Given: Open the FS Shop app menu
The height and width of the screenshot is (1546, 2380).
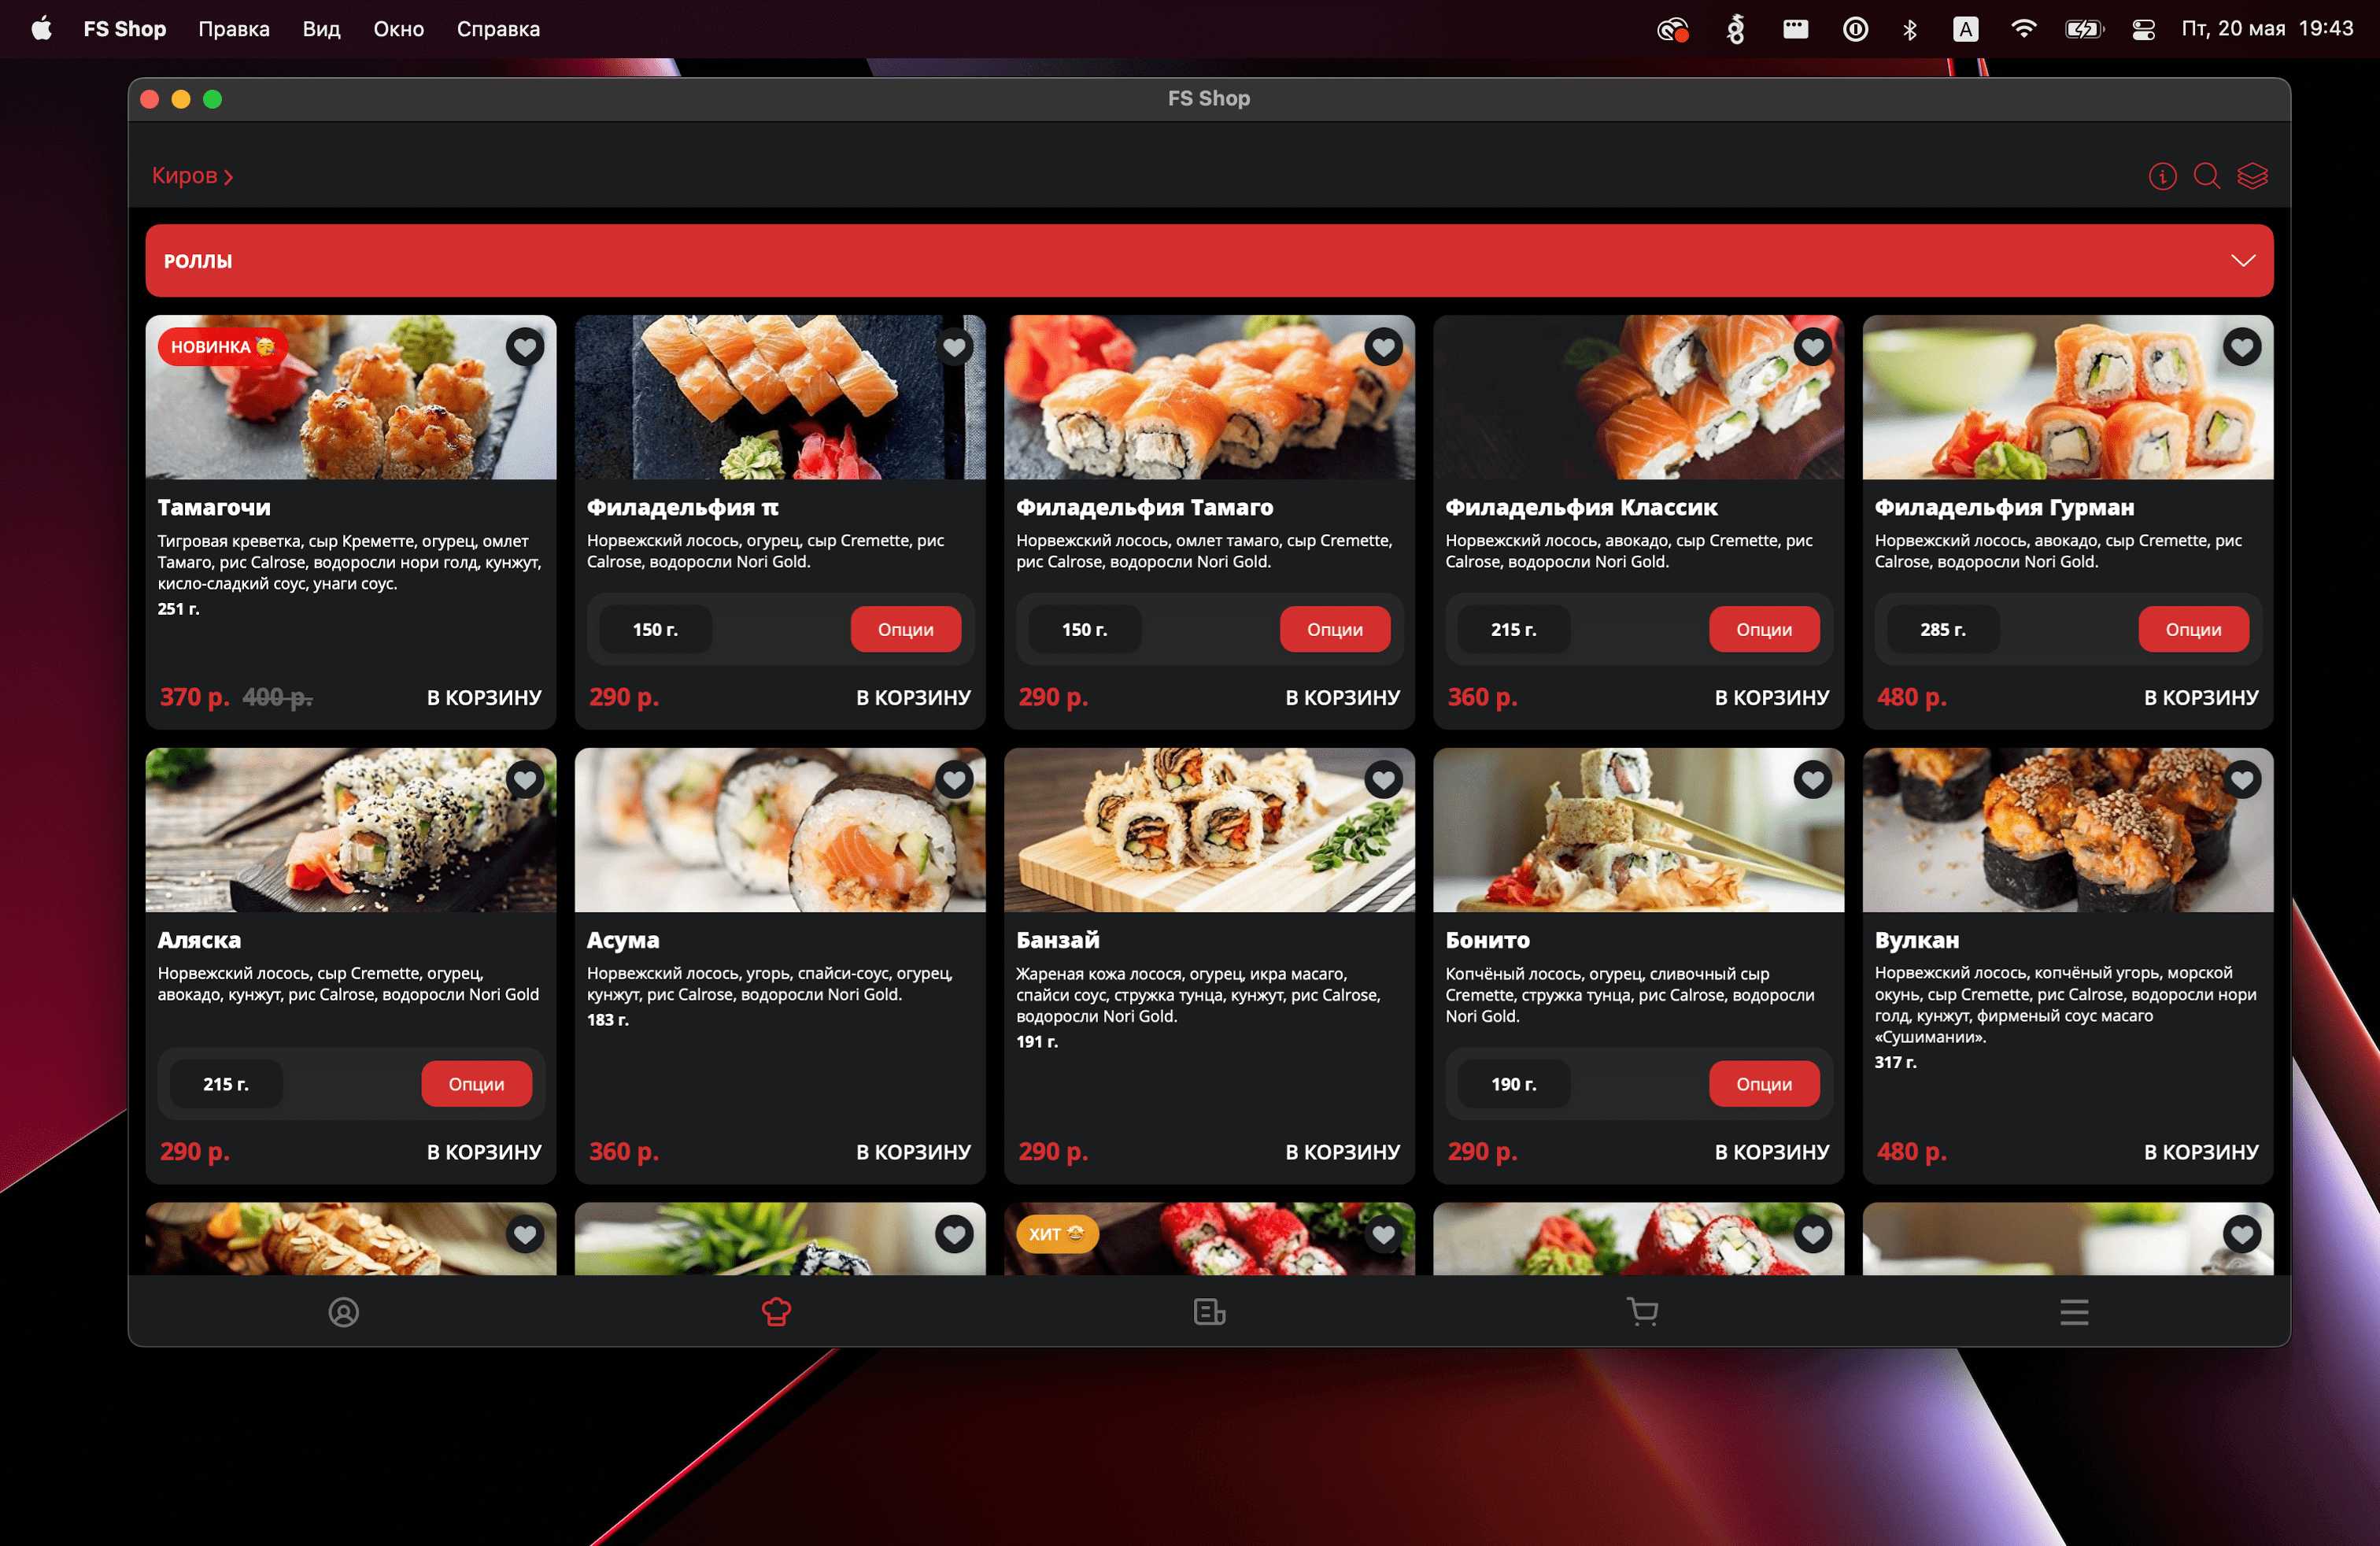Looking at the screenshot, I should [125, 29].
